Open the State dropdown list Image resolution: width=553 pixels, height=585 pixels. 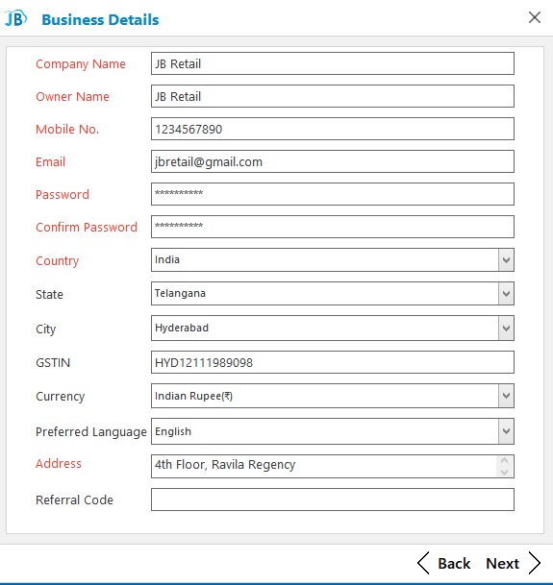(x=506, y=294)
